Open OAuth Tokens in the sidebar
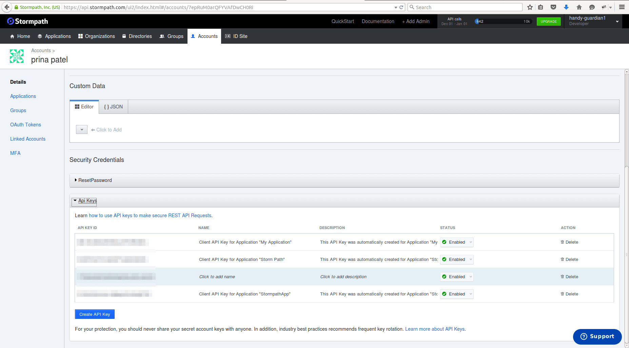Image resolution: width=629 pixels, height=348 pixels. pyautogui.click(x=25, y=125)
